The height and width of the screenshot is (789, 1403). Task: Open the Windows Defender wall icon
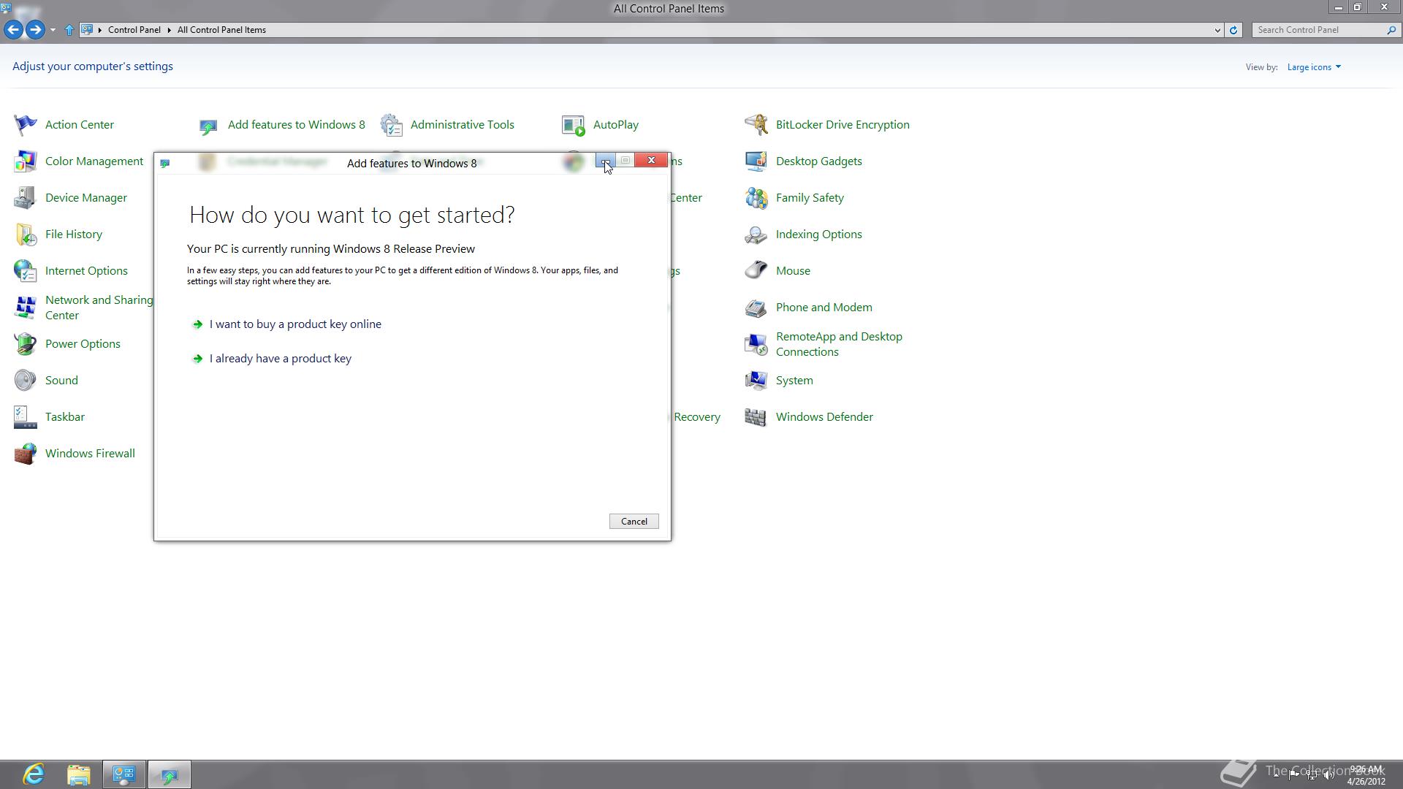click(x=756, y=417)
